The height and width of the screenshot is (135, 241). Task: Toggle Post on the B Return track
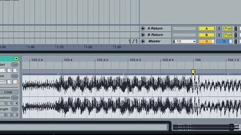[228, 35]
